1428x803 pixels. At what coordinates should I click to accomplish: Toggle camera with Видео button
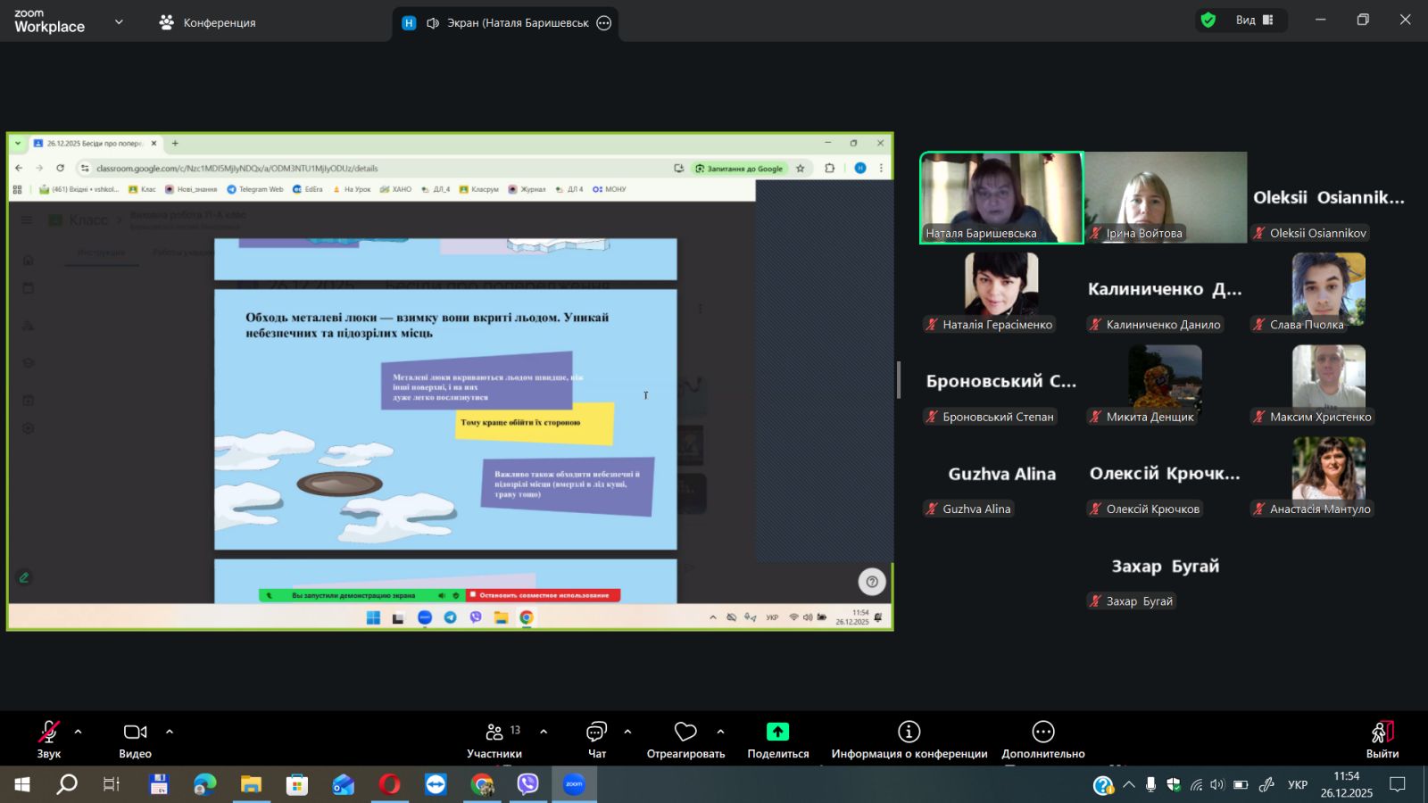[x=135, y=733]
